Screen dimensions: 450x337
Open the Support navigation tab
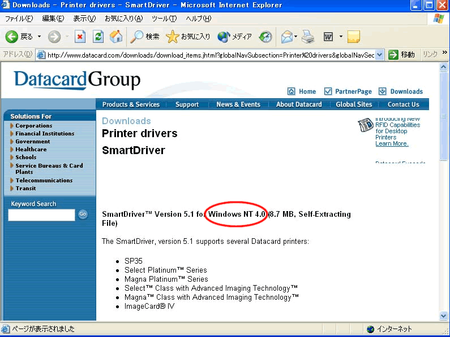point(187,104)
